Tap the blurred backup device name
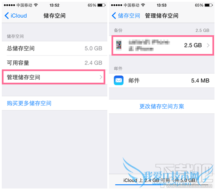This screenshot has height=190, width=216. 149,45
